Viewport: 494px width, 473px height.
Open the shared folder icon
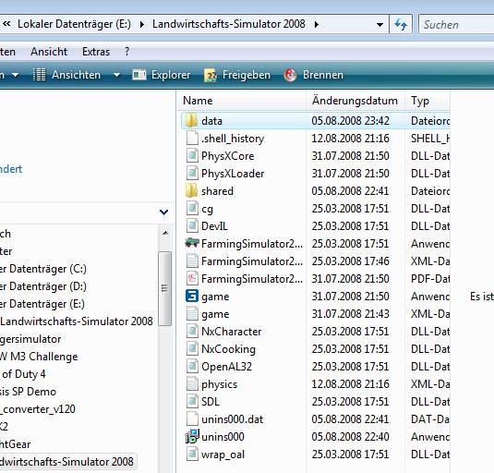coord(191,191)
